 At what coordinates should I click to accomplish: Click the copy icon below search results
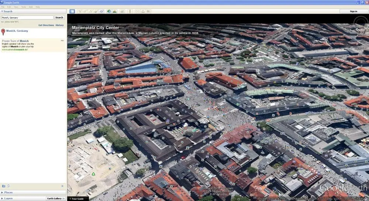(x=8, y=186)
